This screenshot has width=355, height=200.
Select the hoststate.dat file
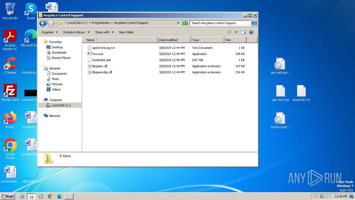click(x=102, y=60)
